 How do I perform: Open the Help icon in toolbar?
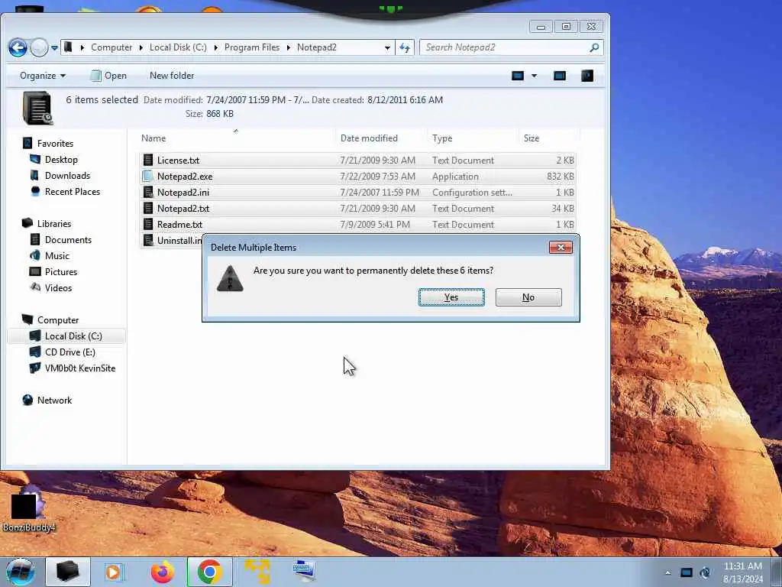[587, 76]
